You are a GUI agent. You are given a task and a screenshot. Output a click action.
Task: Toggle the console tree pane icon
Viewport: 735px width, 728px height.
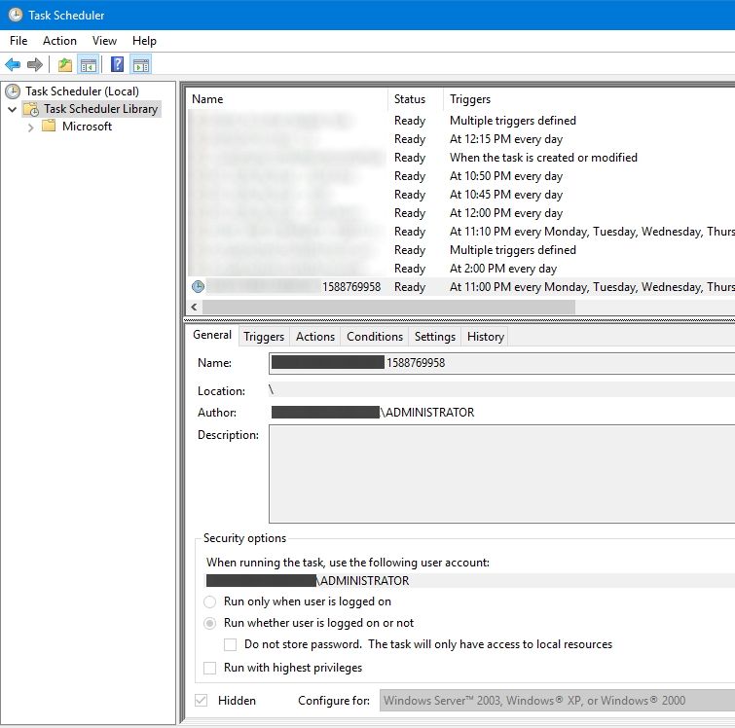click(89, 64)
